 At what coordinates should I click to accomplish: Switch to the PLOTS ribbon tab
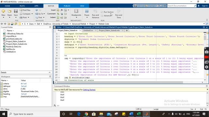pos(22,6)
